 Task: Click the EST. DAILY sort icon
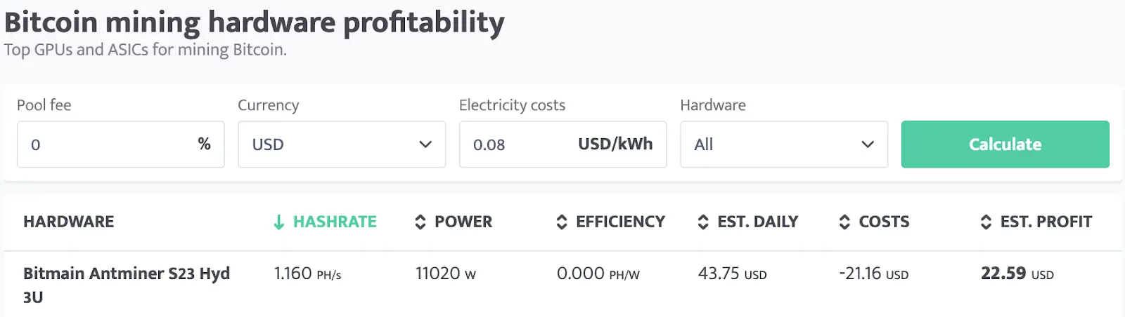(x=703, y=222)
